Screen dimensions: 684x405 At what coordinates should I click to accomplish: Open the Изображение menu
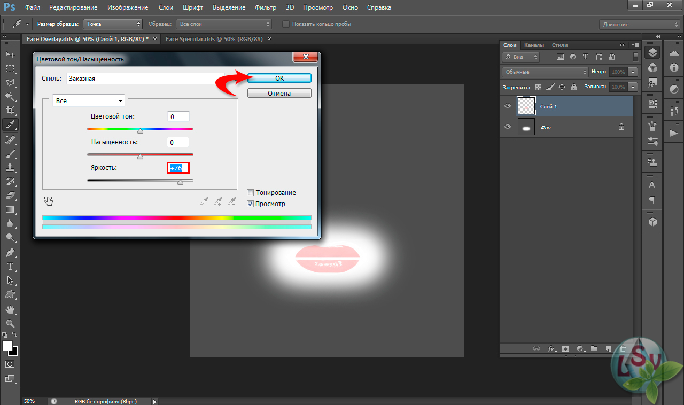click(x=128, y=7)
